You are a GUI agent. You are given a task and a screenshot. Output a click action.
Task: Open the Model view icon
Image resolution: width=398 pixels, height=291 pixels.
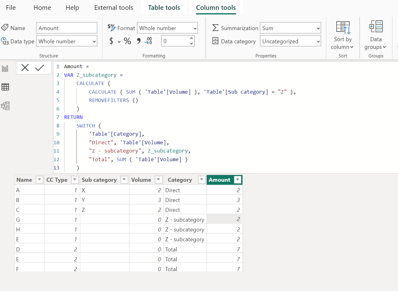(5, 106)
